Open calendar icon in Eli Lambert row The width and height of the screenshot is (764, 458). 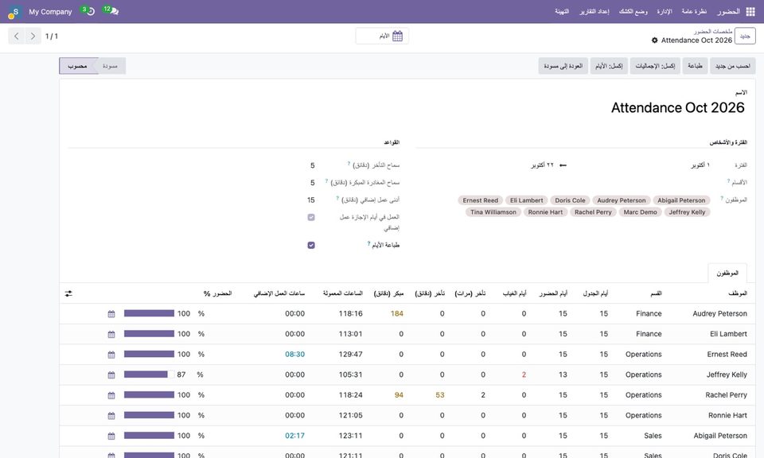coord(111,335)
